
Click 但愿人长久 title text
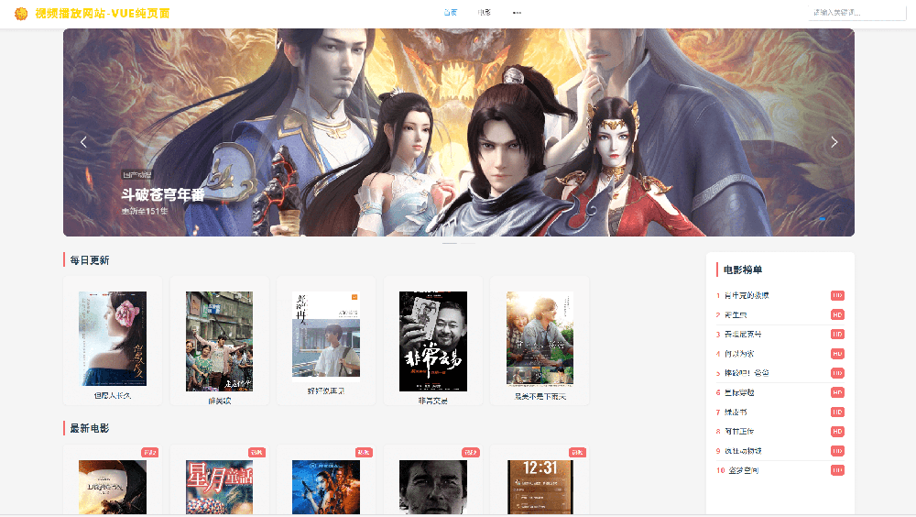click(113, 396)
